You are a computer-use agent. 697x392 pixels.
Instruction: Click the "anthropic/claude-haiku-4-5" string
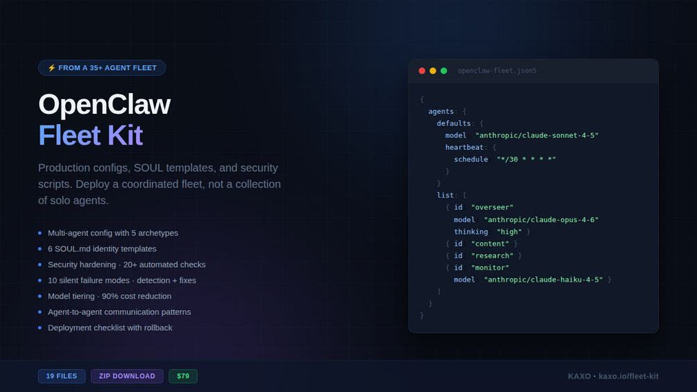[x=543, y=280]
